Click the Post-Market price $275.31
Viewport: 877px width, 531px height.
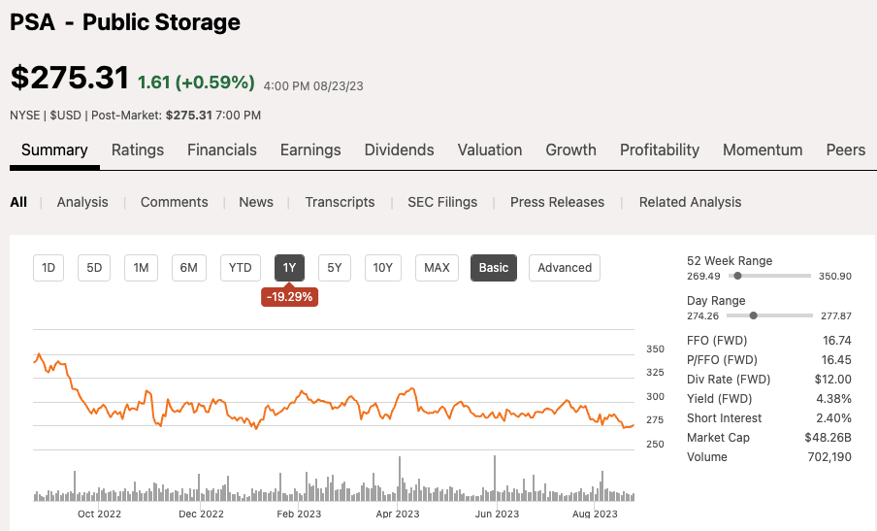189,116
